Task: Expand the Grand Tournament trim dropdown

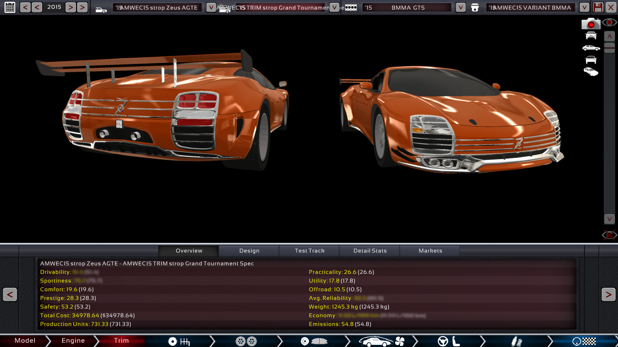Action: pyautogui.click(x=334, y=7)
